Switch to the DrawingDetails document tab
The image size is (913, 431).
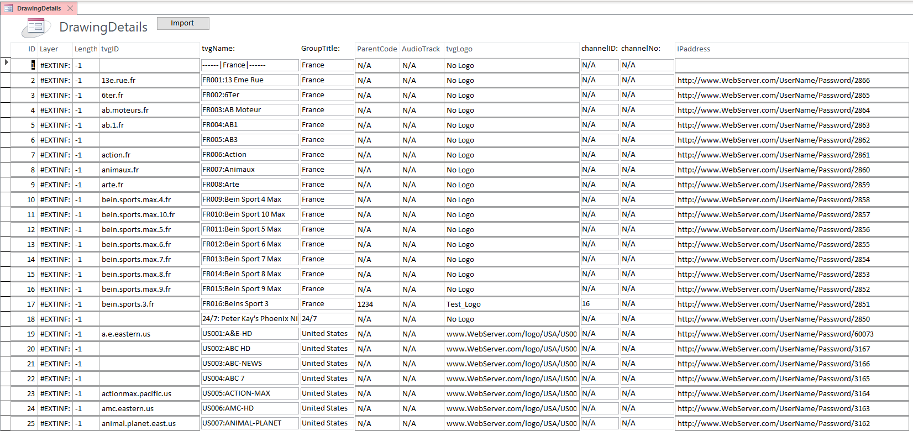click(39, 8)
